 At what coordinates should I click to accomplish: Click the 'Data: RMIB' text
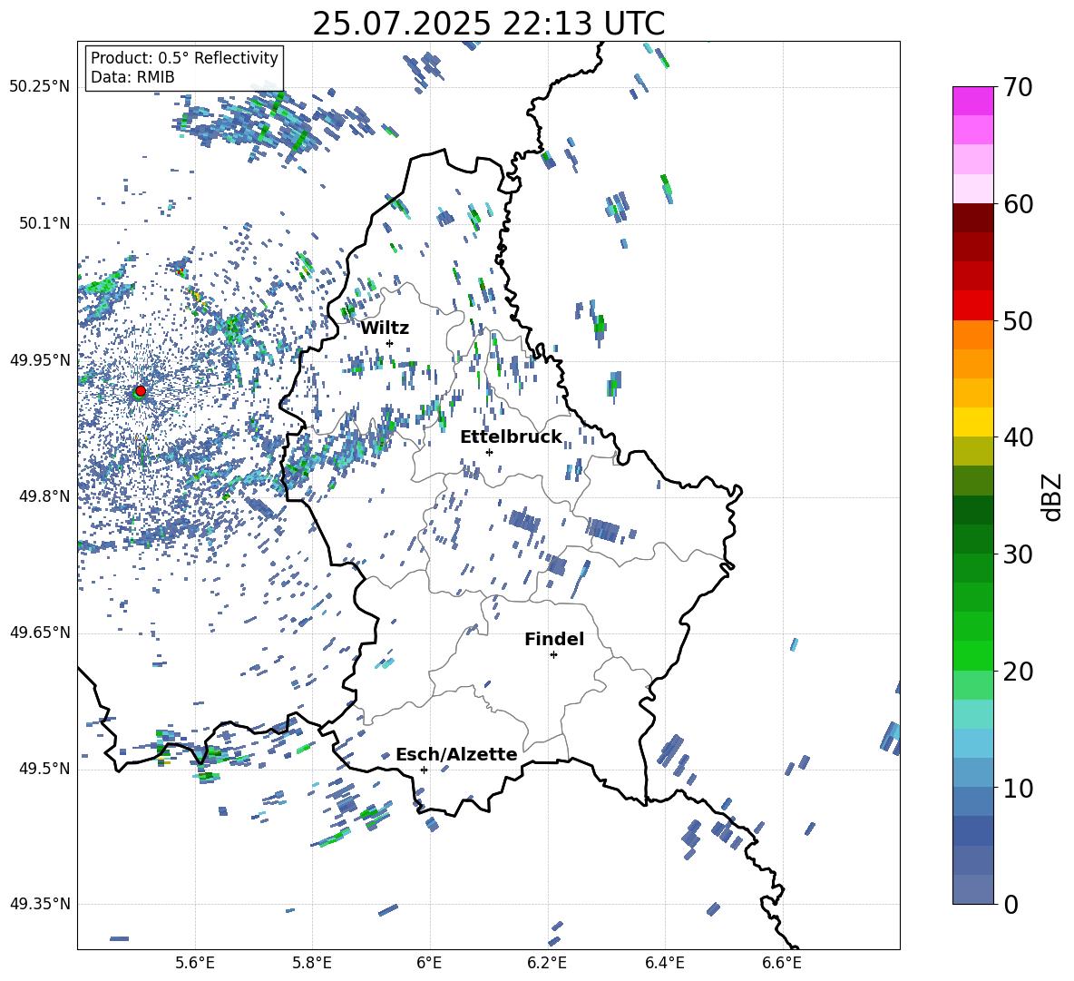point(132,77)
